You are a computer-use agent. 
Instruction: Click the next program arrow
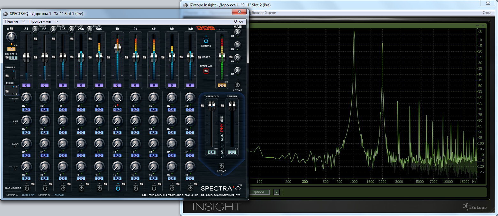pos(57,21)
